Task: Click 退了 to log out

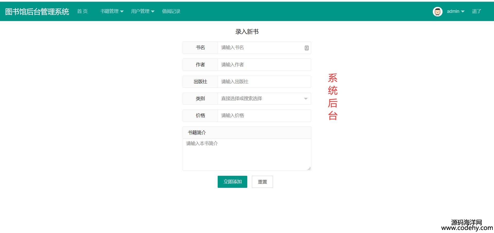Action: click(x=477, y=11)
